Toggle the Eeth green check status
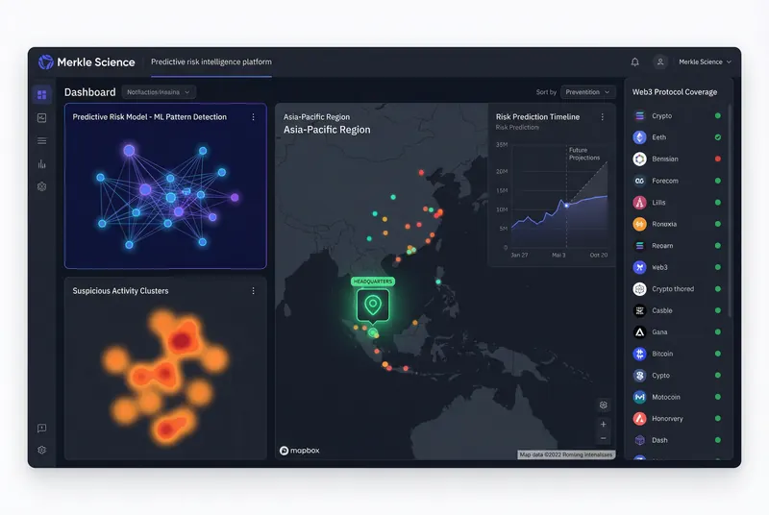The height and width of the screenshot is (515, 769). [x=717, y=137]
